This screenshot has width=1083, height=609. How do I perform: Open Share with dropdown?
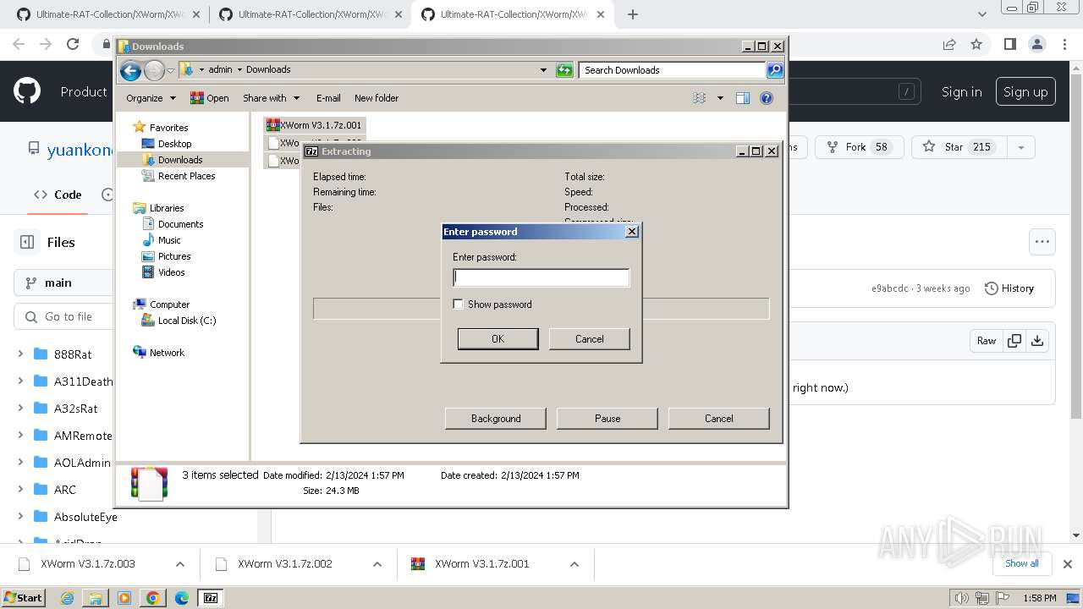[272, 98]
